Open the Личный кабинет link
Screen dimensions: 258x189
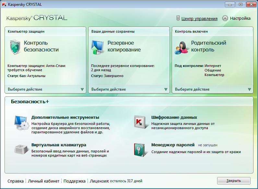[44, 181]
